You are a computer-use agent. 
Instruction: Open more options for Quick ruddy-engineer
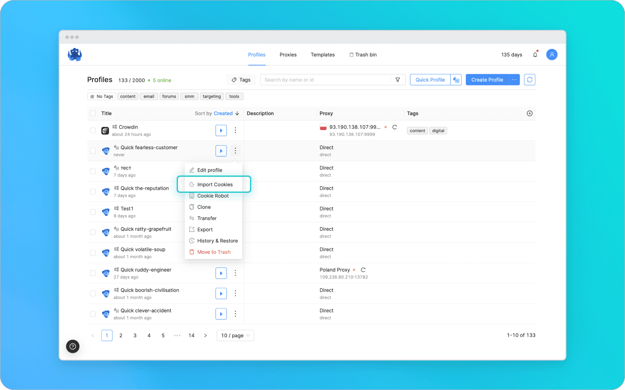pyautogui.click(x=235, y=273)
